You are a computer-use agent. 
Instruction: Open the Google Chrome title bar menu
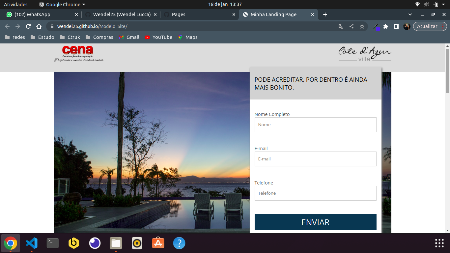click(61, 4)
